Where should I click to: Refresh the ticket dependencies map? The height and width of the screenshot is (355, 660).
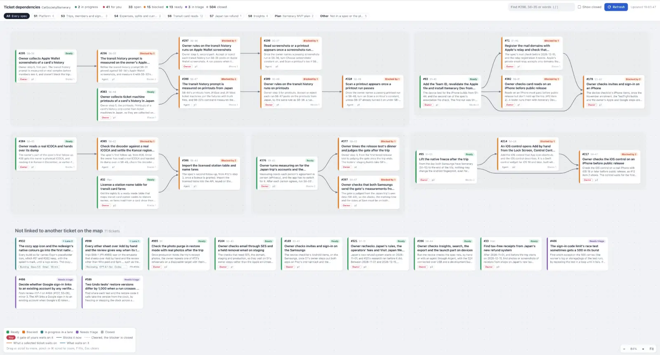click(616, 7)
